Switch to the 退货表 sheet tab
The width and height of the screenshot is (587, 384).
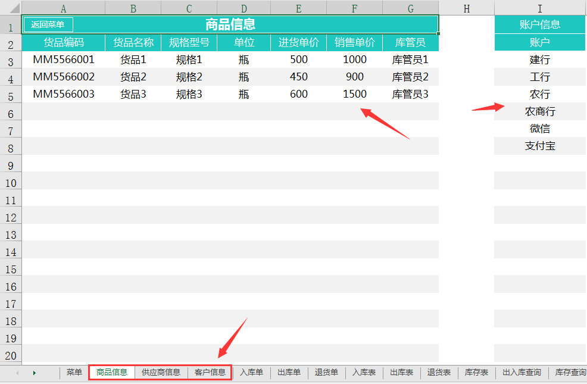pyautogui.click(x=439, y=373)
